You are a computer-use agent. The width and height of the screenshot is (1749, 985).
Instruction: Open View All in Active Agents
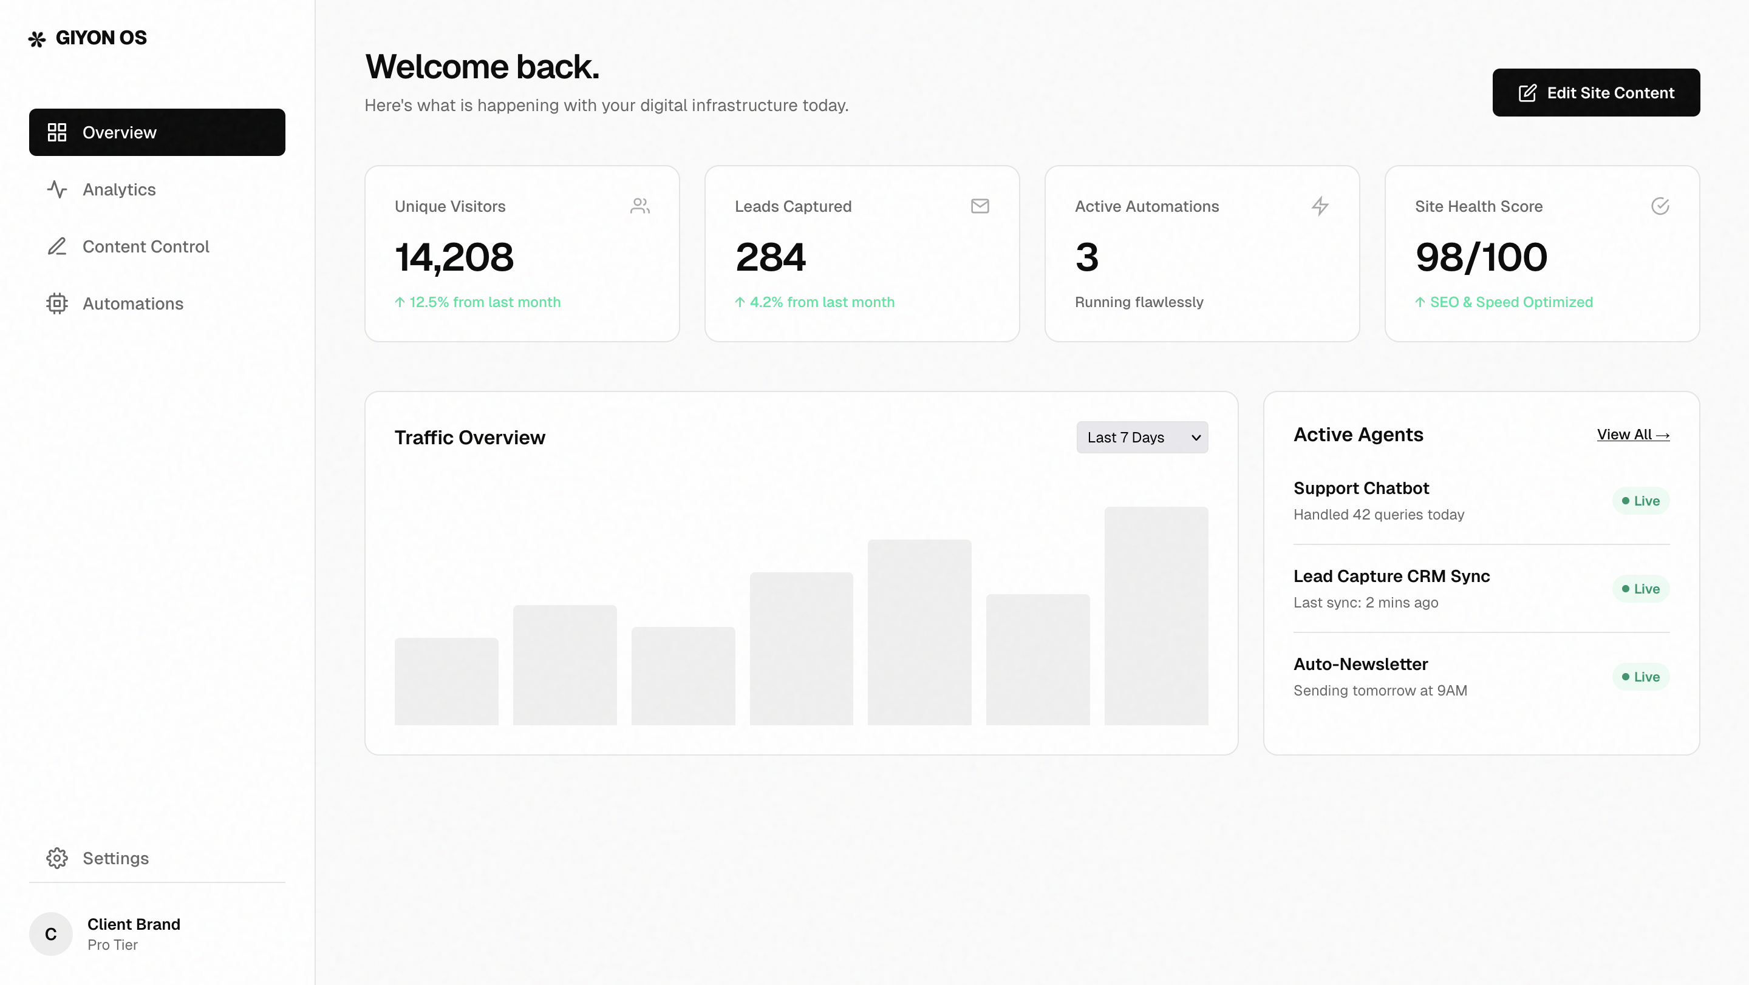(x=1632, y=435)
